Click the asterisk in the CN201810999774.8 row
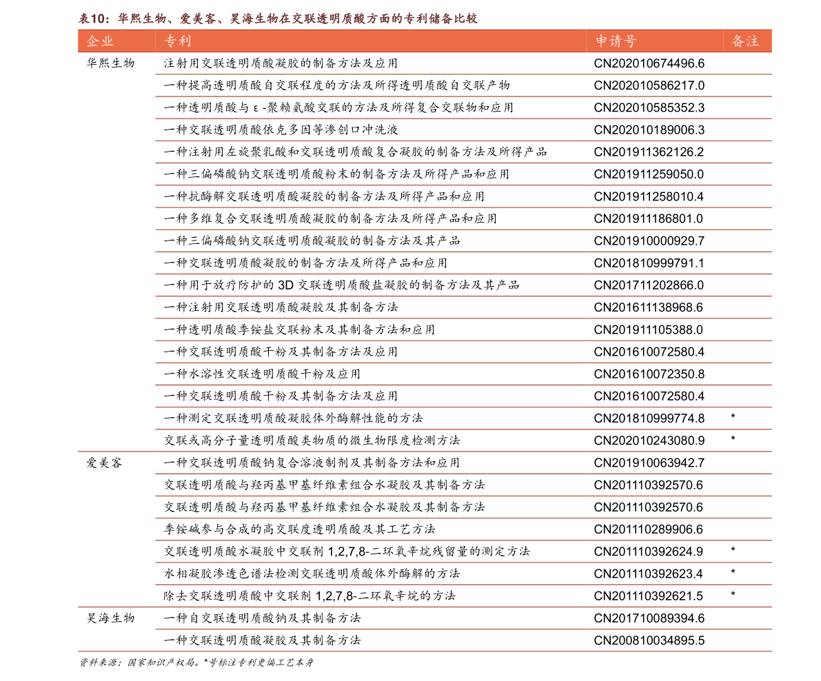821x681 pixels. (733, 416)
